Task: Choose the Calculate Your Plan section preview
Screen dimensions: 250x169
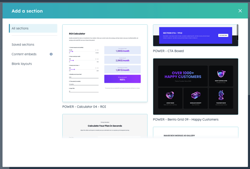Action: click(x=104, y=126)
